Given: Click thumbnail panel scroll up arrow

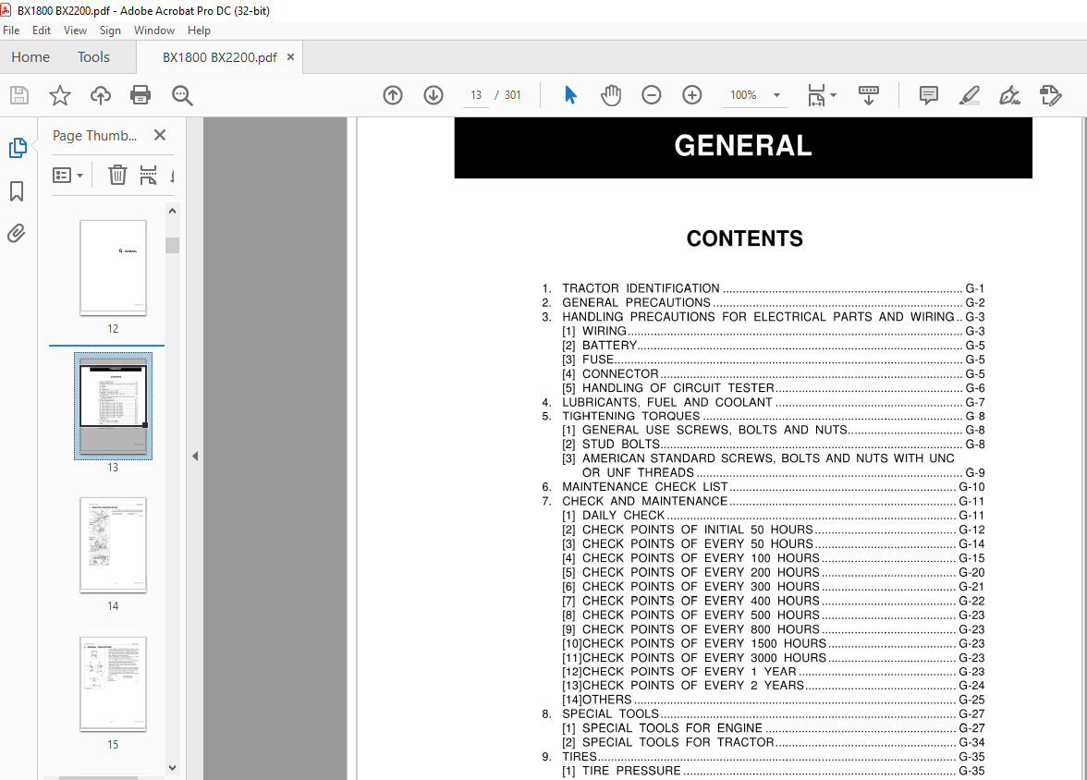Looking at the screenshot, I should [x=173, y=211].
